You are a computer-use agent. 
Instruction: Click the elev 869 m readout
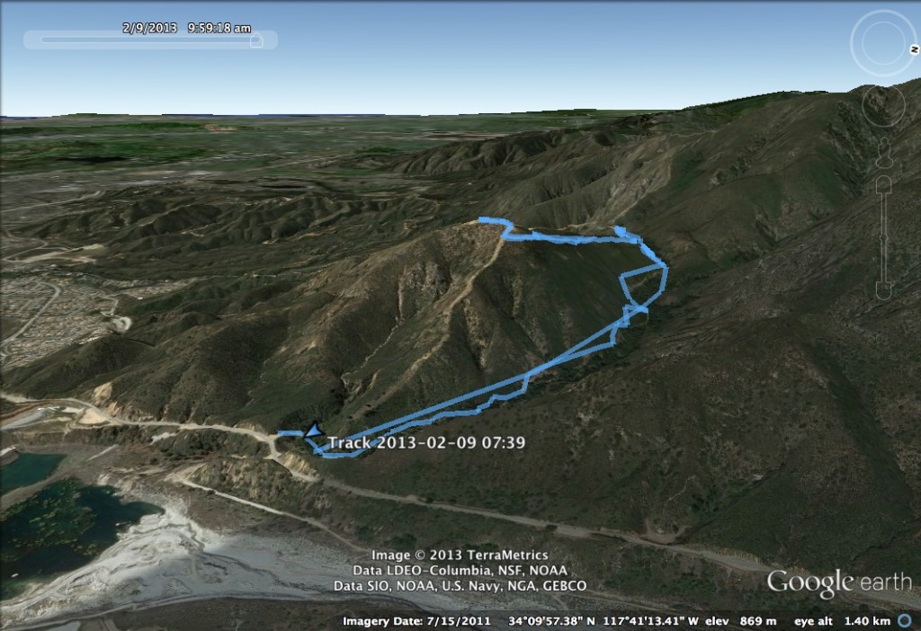[740, 621]
